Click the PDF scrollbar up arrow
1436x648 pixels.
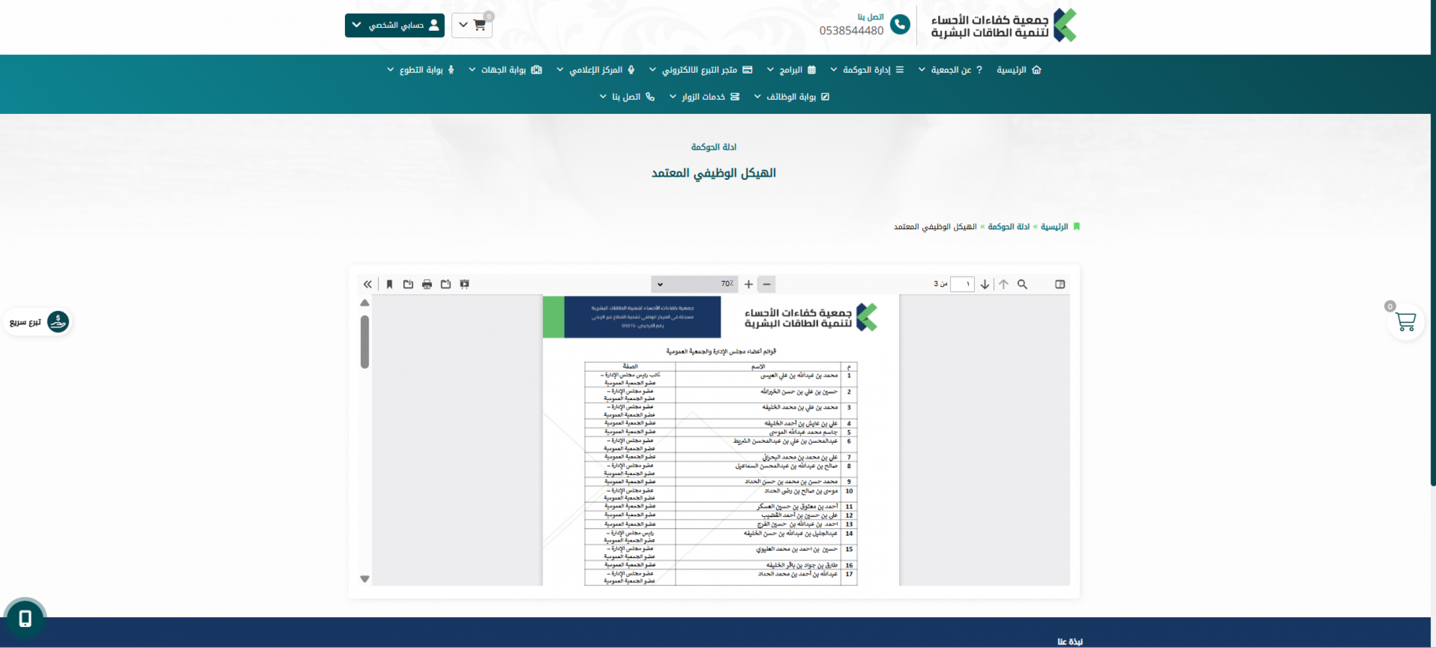click(364, 303)
